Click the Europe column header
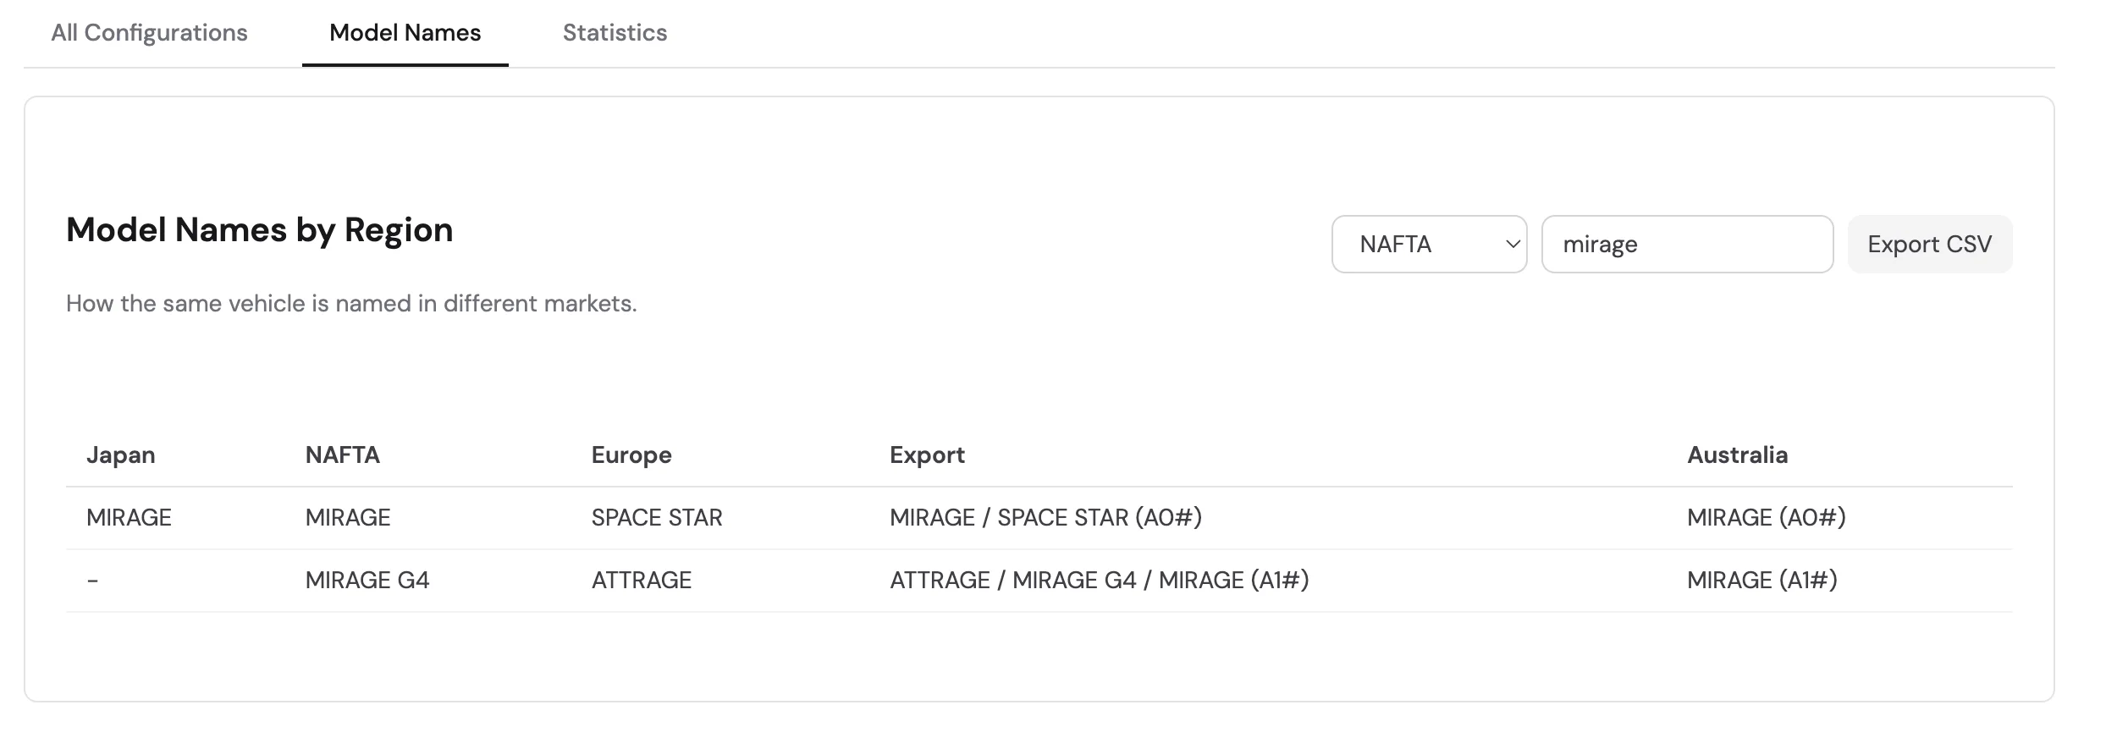 (x=631, y=454)
